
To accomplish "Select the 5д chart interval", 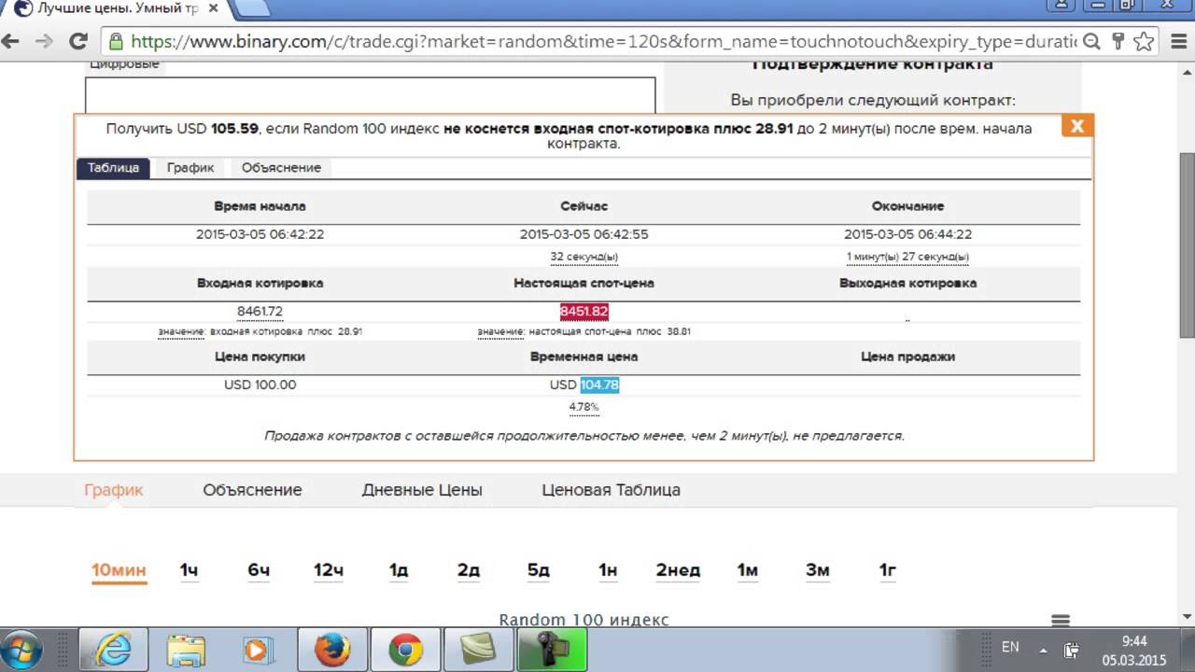I will click(x=538, y=570).
